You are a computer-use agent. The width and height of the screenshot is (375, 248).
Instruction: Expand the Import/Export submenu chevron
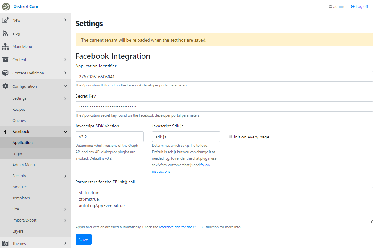click(65, 220)
